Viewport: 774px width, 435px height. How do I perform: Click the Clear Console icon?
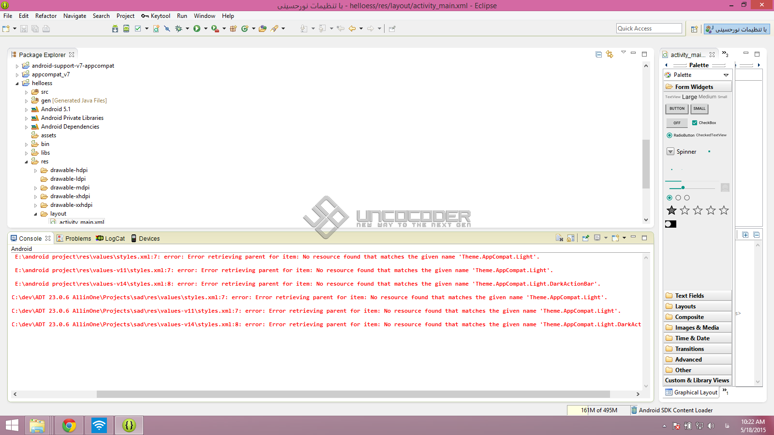[559, 238]
